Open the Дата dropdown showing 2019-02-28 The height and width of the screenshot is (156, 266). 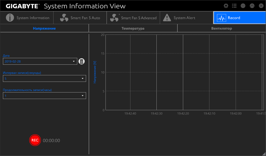click(40, 61)
